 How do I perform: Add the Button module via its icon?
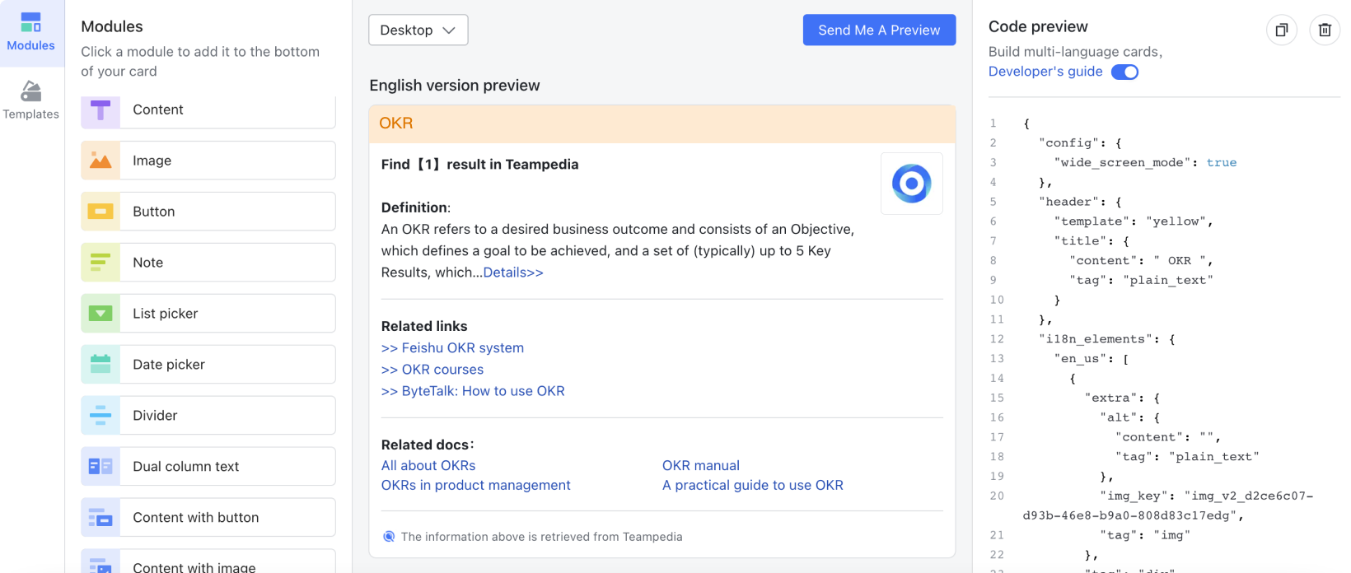coord(101,212)
